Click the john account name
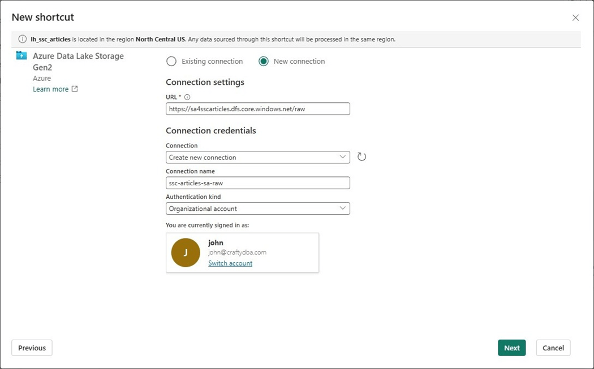Screen dimensions: 594x369 tap(216, 242)
